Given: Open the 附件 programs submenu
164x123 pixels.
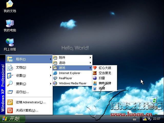Looking at the screenshot, I should click(x=72, y=57).
